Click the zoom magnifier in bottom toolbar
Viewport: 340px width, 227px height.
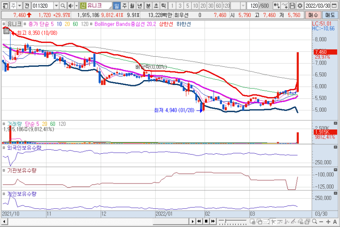314,222
